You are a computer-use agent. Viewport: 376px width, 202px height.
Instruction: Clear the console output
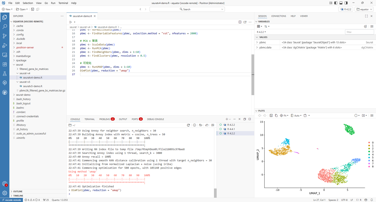point(213,125)
